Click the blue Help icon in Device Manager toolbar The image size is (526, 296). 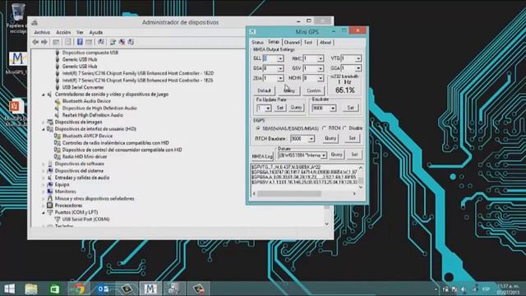80,42
